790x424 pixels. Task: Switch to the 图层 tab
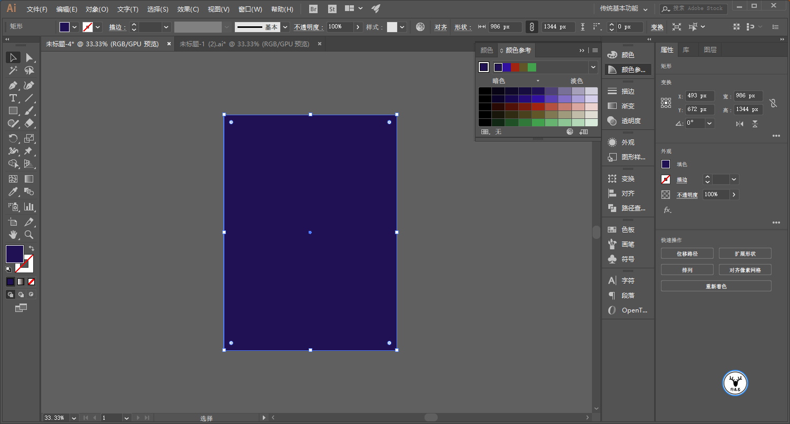[710, 50]
